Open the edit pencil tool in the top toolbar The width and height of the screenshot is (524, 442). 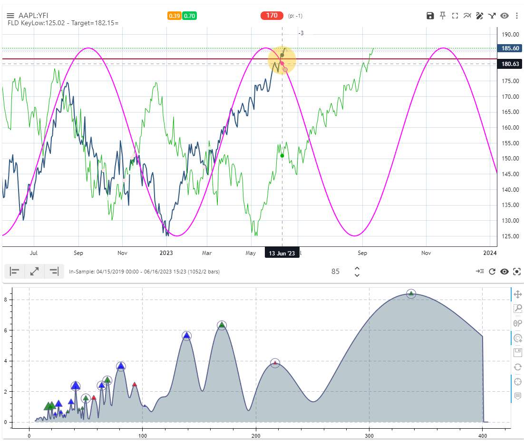(x=480, y=15)
